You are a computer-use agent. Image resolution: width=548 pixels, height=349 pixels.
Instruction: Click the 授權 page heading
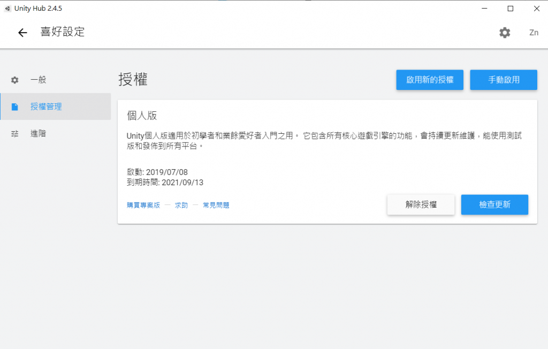tap(133, 79)
